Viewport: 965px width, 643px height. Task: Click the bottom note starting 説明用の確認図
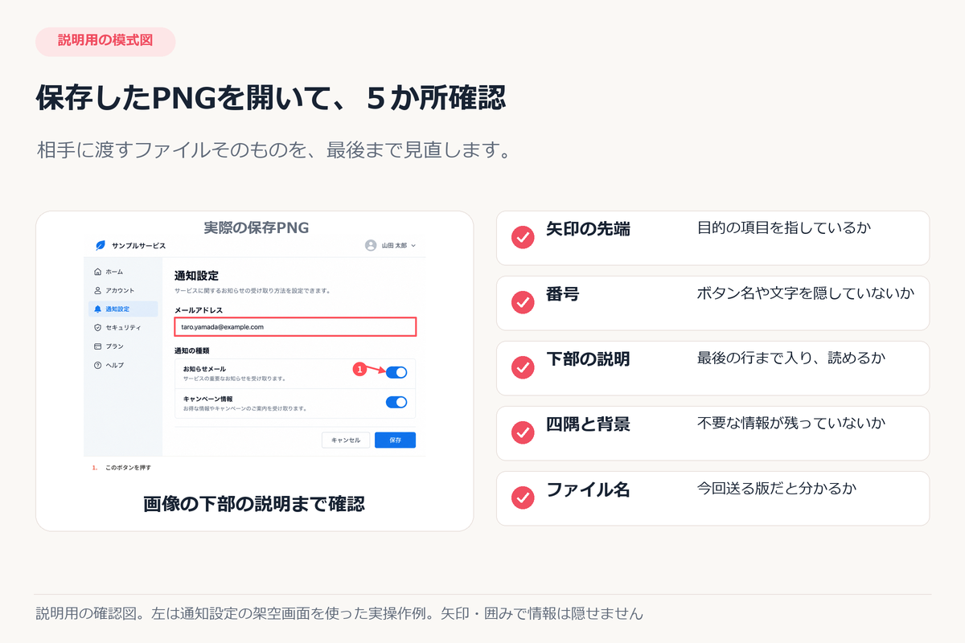(x=340, y=613)
